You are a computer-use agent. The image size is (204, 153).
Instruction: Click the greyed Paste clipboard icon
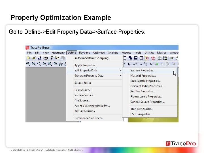(63, 58)
